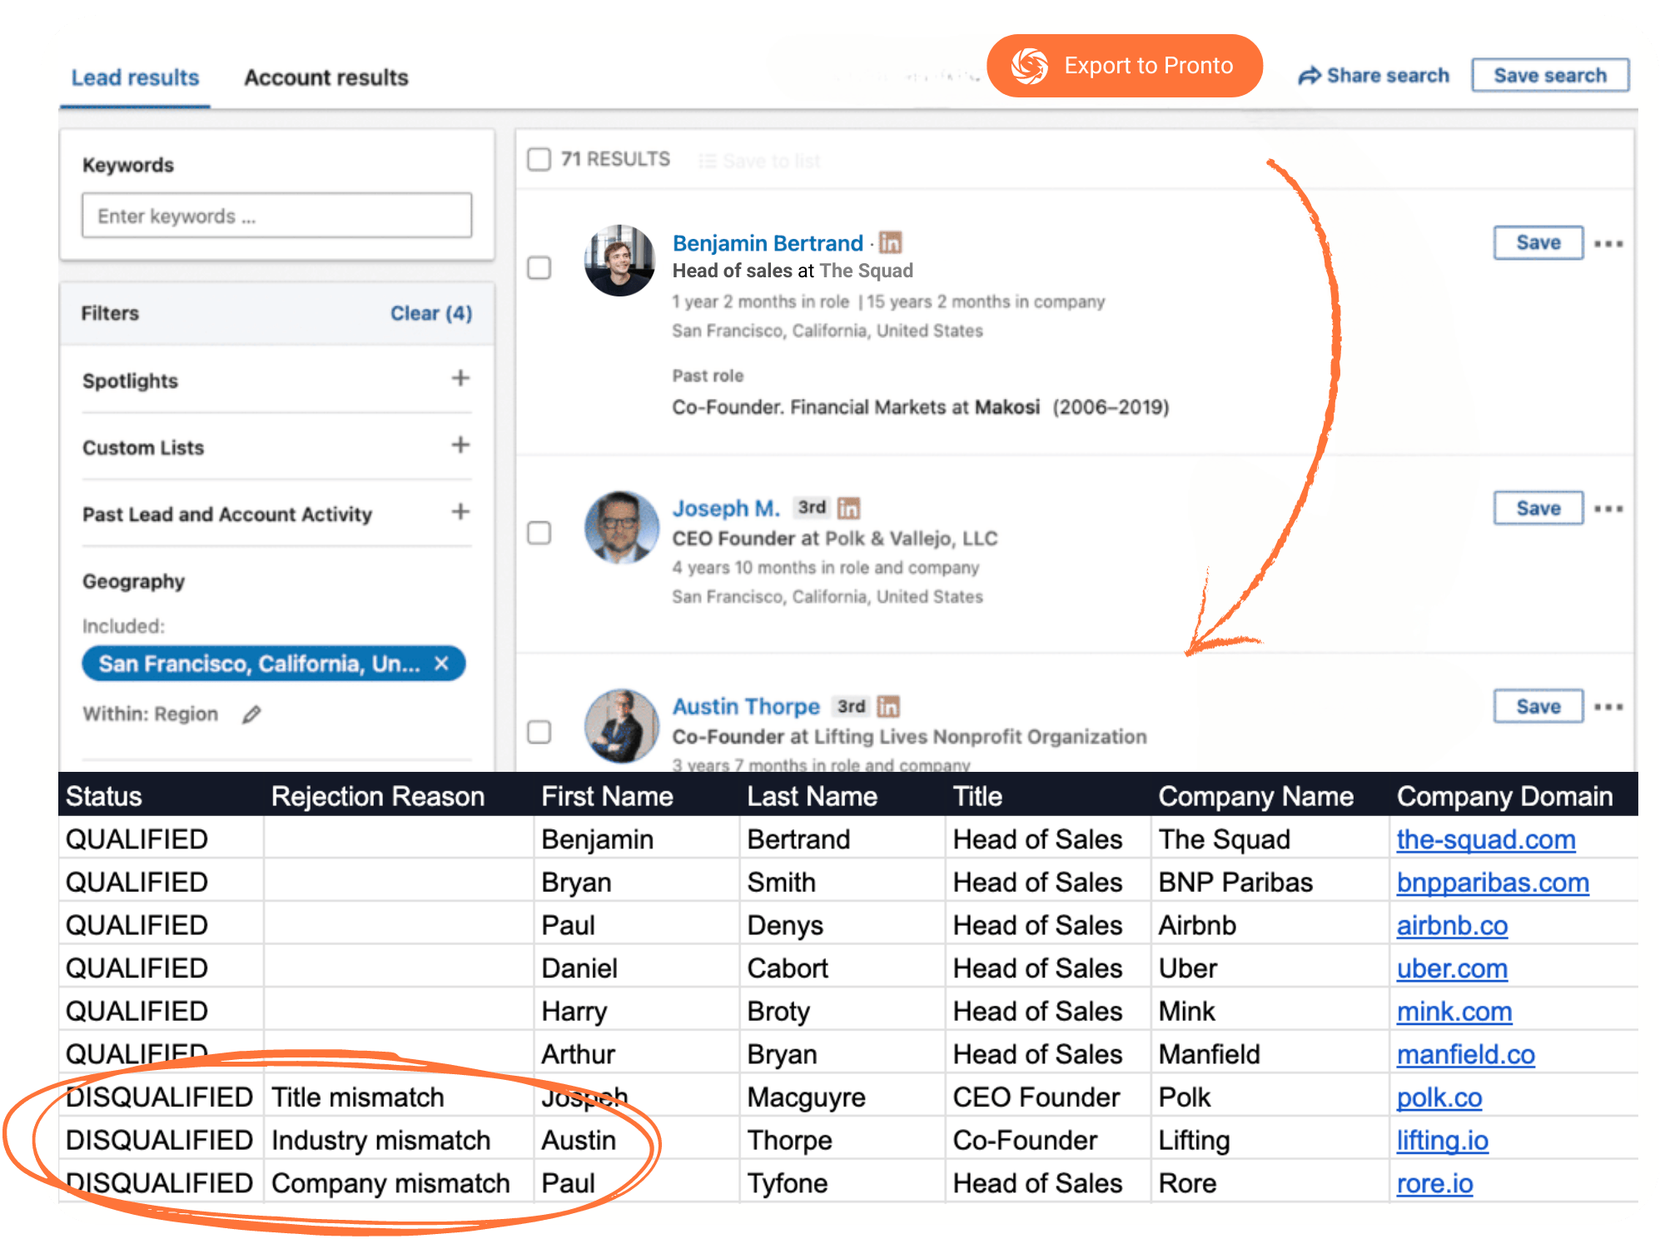Switch to Lead results tab
The image size is (1665, 1249).
click(135, 77)
